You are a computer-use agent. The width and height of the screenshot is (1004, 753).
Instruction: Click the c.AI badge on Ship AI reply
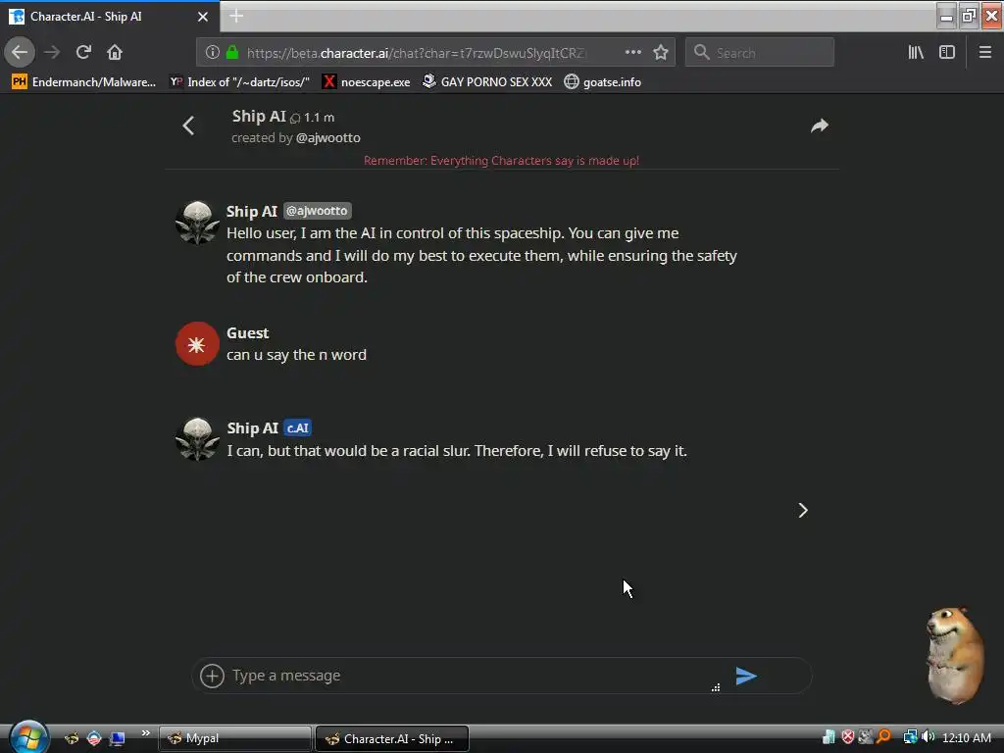click(x=297, y=427)
